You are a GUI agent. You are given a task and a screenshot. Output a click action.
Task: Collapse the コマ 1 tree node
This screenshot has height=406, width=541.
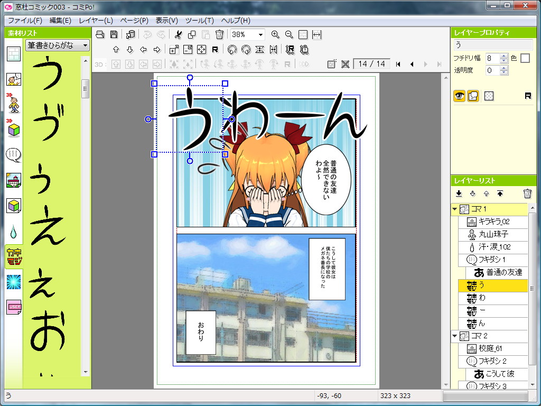point(455,209)
